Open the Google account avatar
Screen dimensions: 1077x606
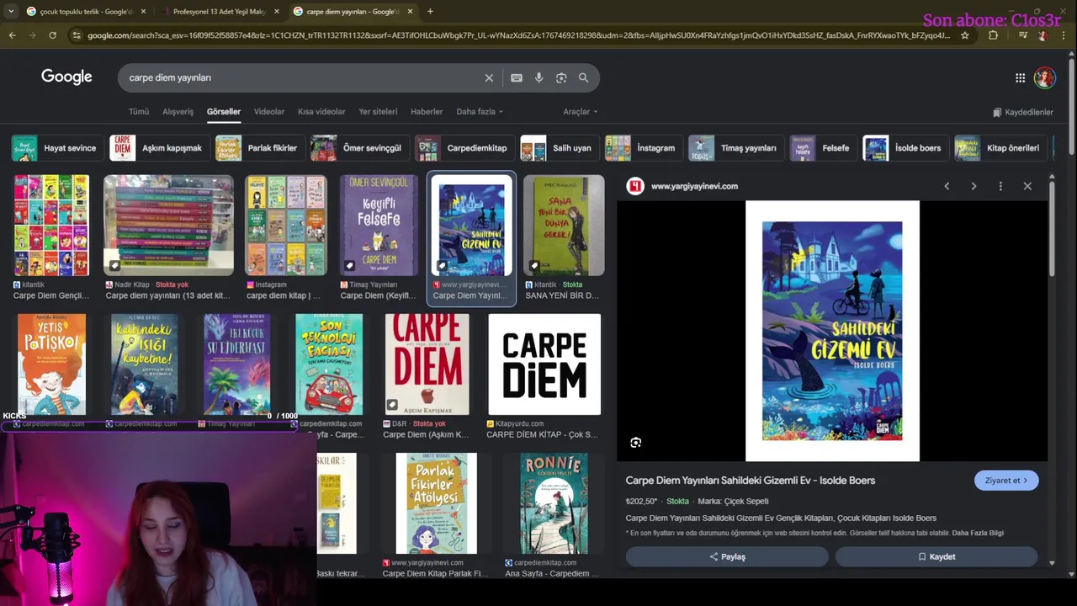(x=1045, y=77)
